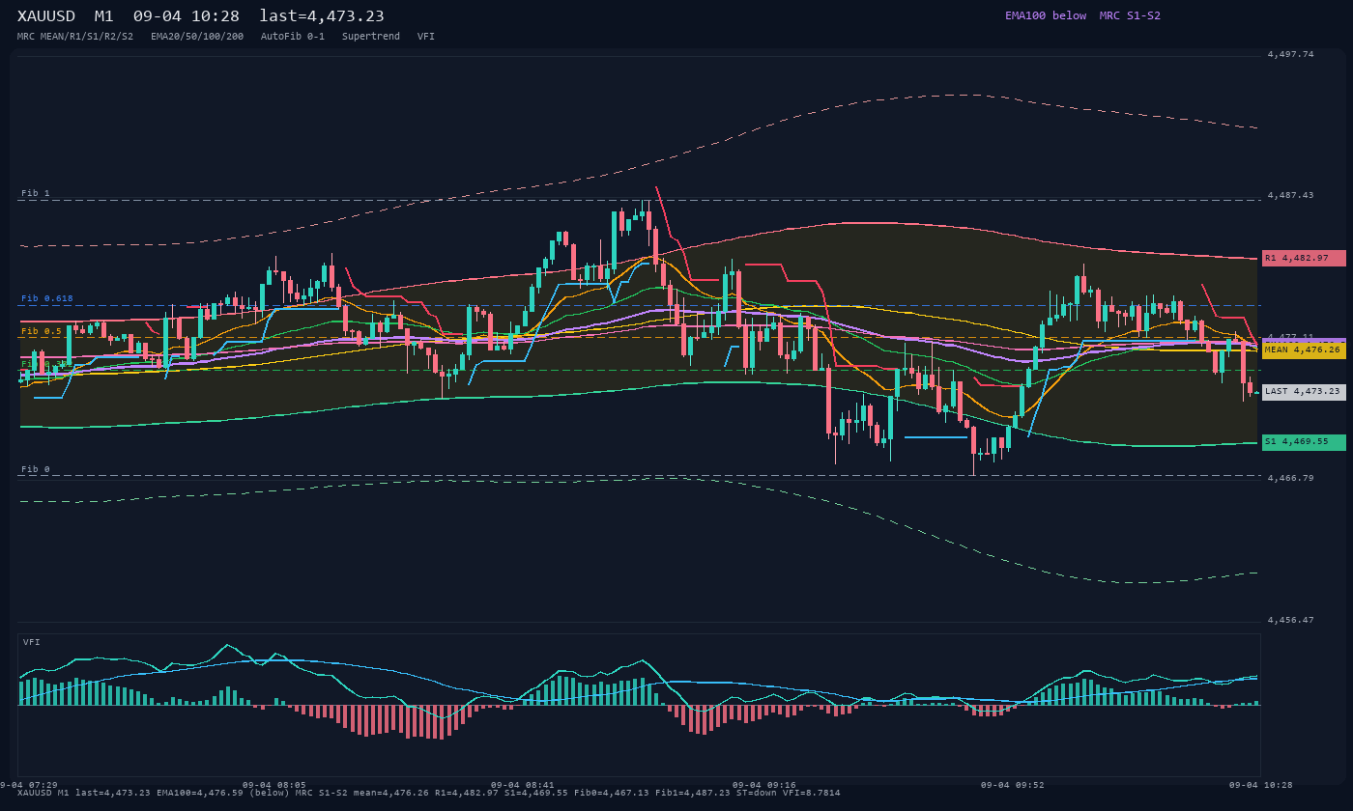Screen dimensions: 1353x811
Task: Click the XAUUSD symbol in the chart title
Action: tap(46, 16)
